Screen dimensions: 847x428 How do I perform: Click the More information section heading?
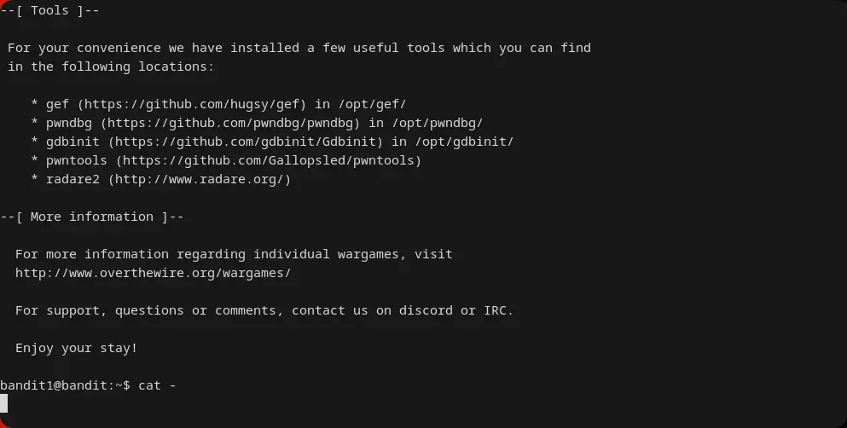point(92,217)
